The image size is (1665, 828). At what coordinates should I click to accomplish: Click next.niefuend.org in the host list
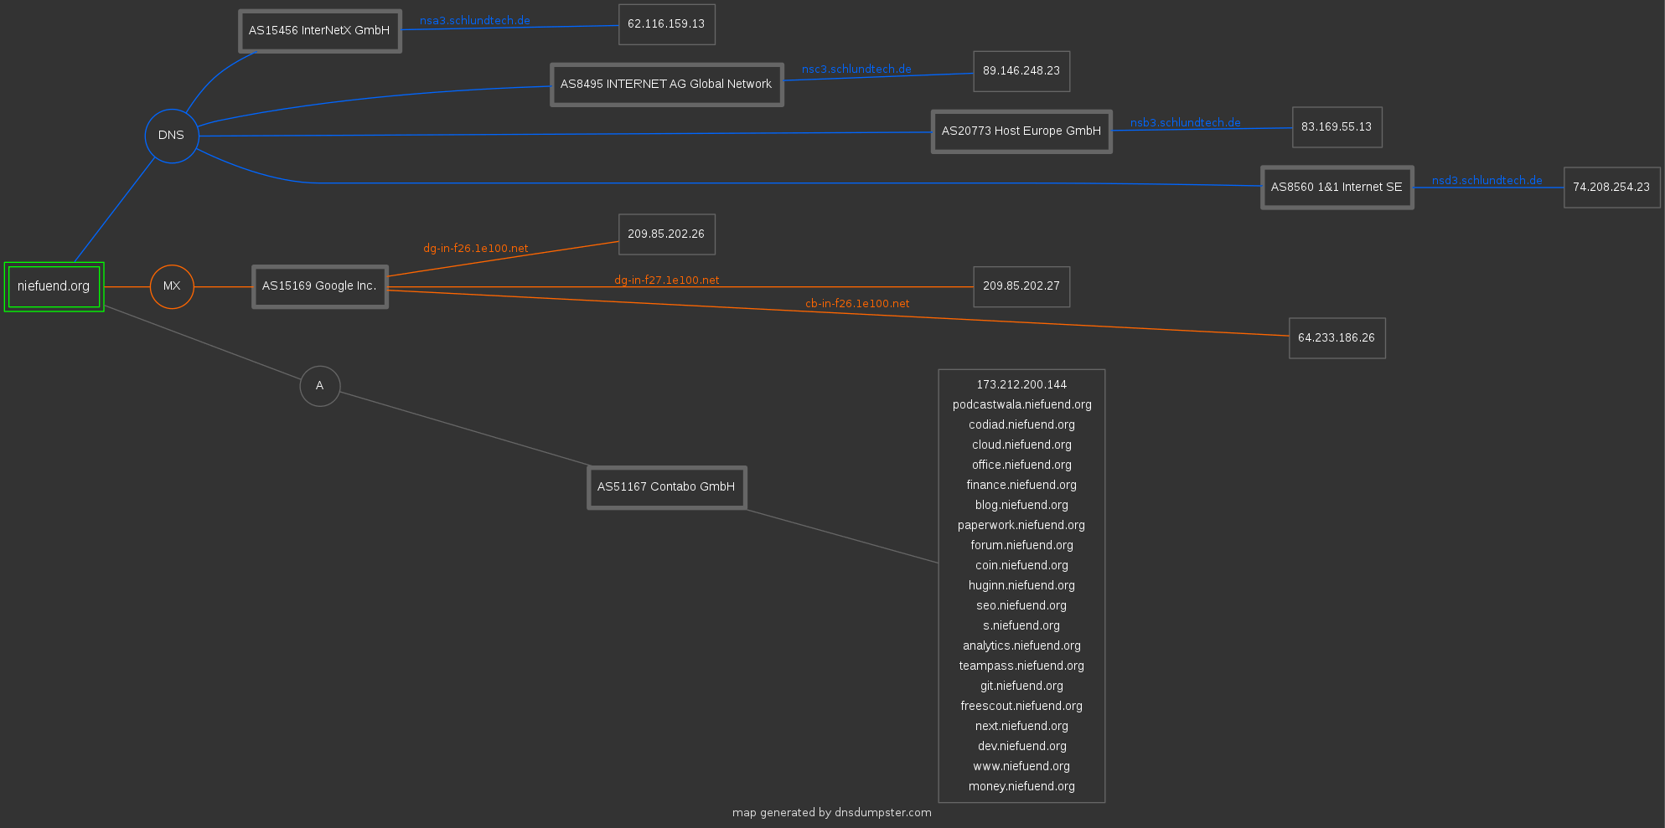[x=1021, y=727]
